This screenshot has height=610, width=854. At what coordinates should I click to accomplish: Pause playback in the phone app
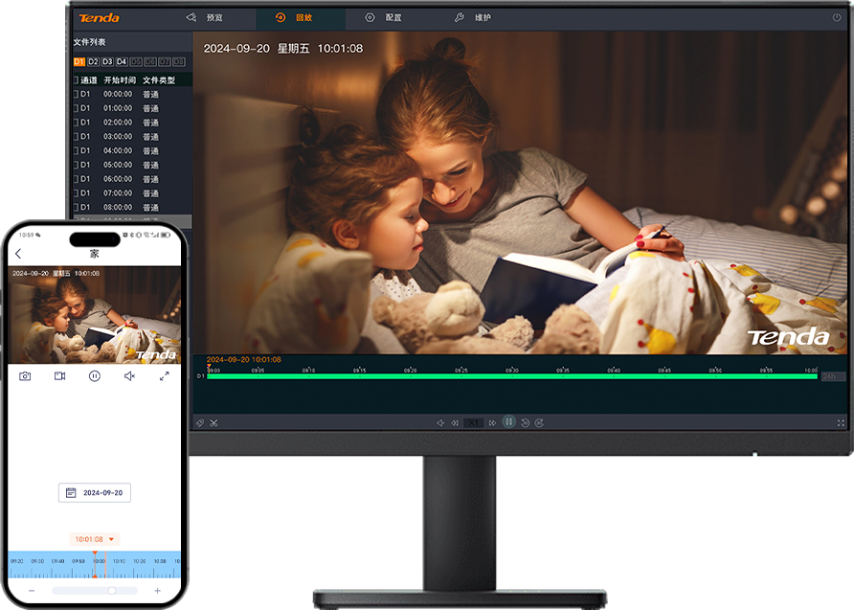coord(95,376)
